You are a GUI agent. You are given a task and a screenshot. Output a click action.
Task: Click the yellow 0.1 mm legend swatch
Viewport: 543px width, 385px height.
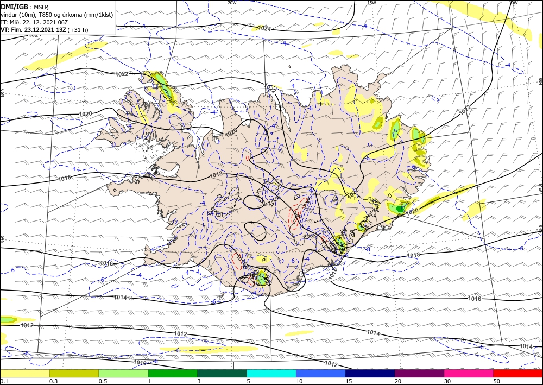tap(24, 374)
